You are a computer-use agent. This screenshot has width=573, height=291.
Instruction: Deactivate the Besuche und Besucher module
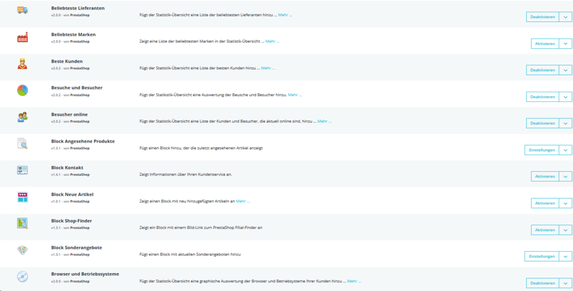(542, 97)
